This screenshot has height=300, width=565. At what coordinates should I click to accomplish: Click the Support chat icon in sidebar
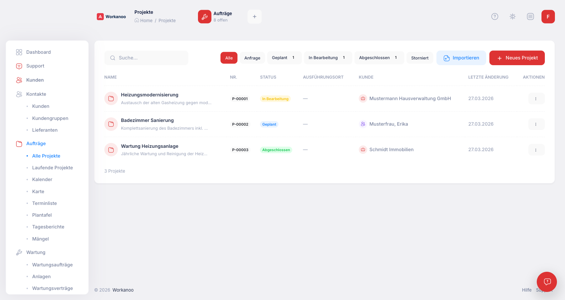coord(19,66)
